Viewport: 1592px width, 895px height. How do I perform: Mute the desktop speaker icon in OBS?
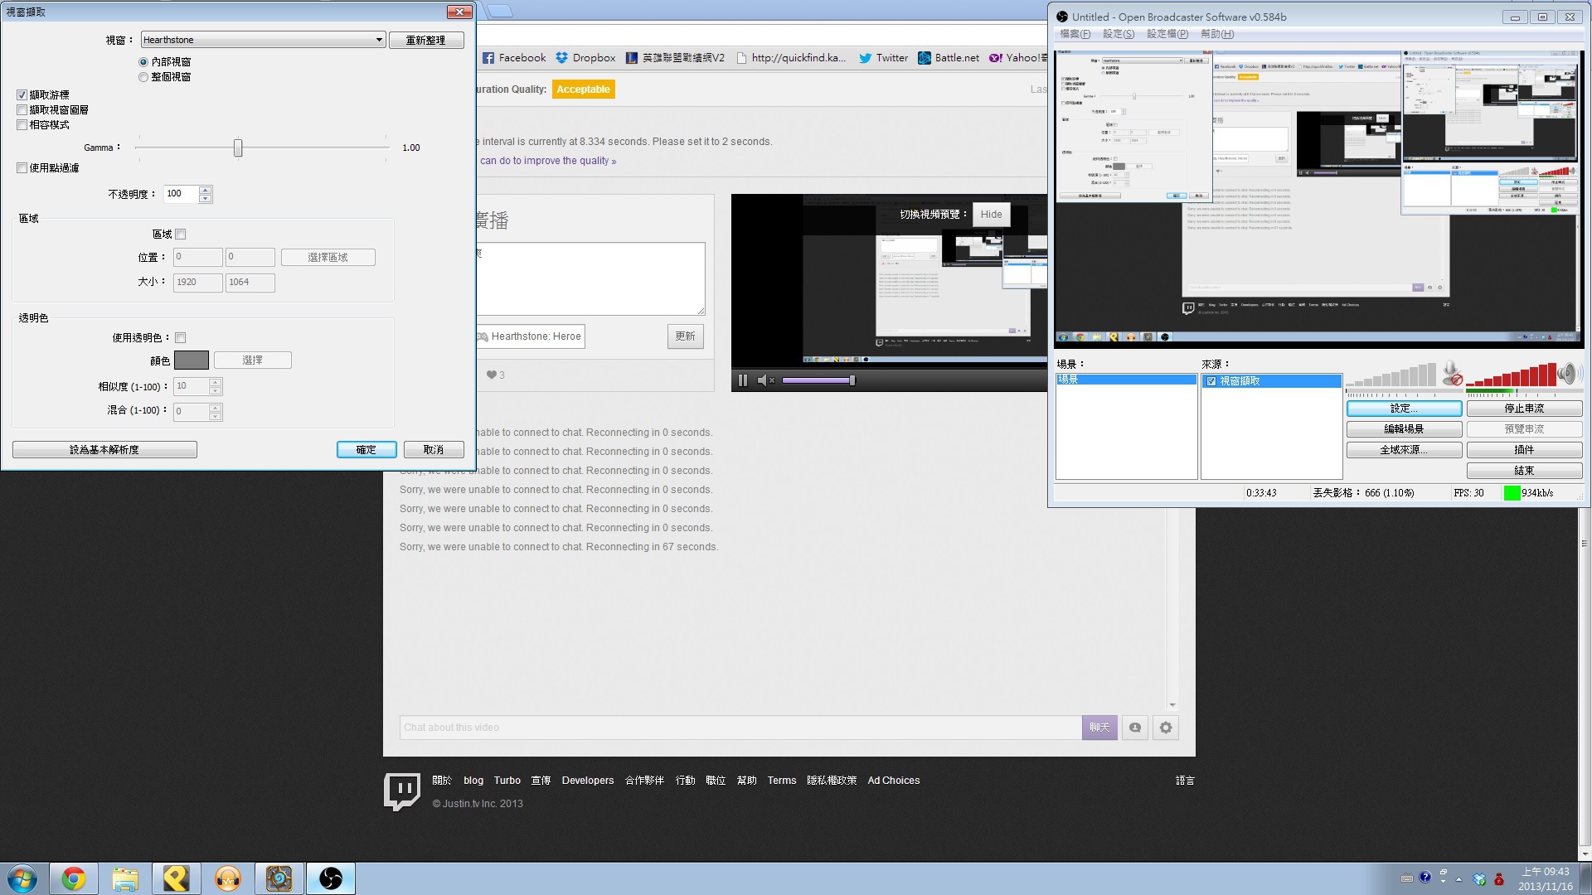tap(1569, 374)
